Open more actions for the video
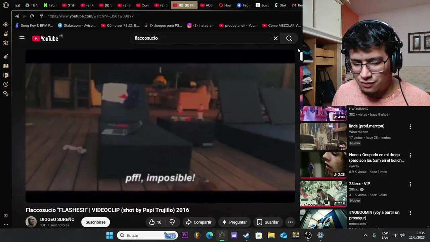 tap(290, 222)
